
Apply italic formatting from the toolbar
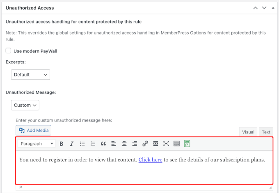(72, 144)
